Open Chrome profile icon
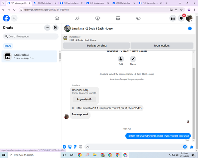 (x=189, y=9)
